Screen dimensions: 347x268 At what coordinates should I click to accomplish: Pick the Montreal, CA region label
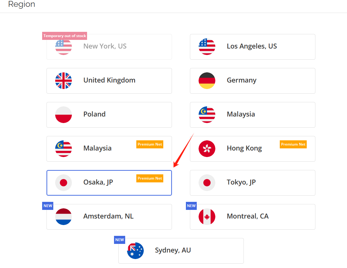point(248,216)
